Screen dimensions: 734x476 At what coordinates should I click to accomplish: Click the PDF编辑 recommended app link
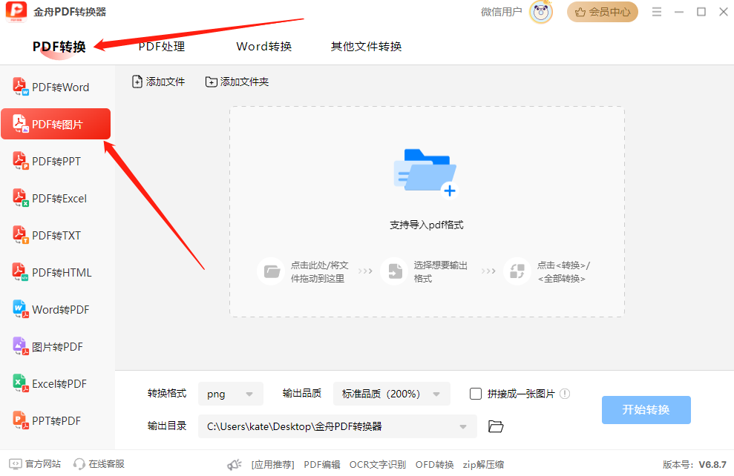322,464
